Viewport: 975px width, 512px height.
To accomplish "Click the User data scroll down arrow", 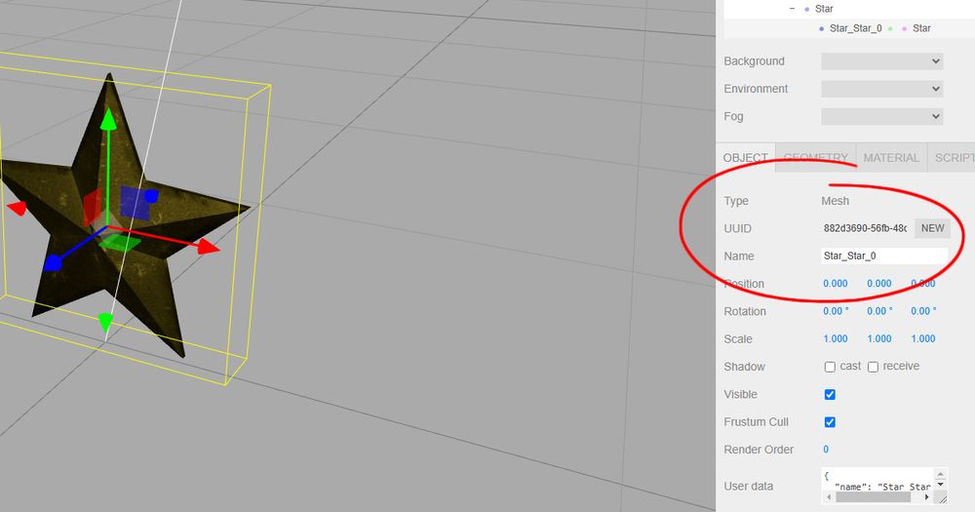I will click(940, 485).
